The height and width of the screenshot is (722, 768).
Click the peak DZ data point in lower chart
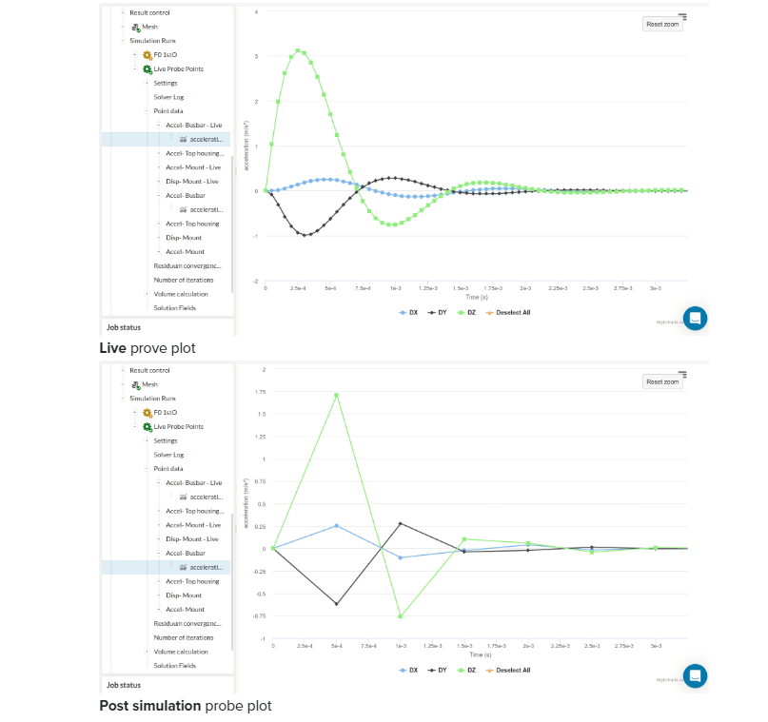click(337, 395)
